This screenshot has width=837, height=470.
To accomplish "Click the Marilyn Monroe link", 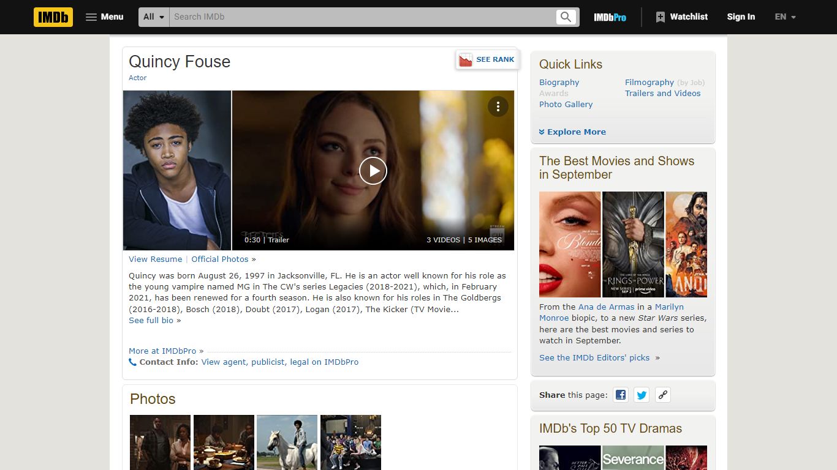I will pos(612,312).
